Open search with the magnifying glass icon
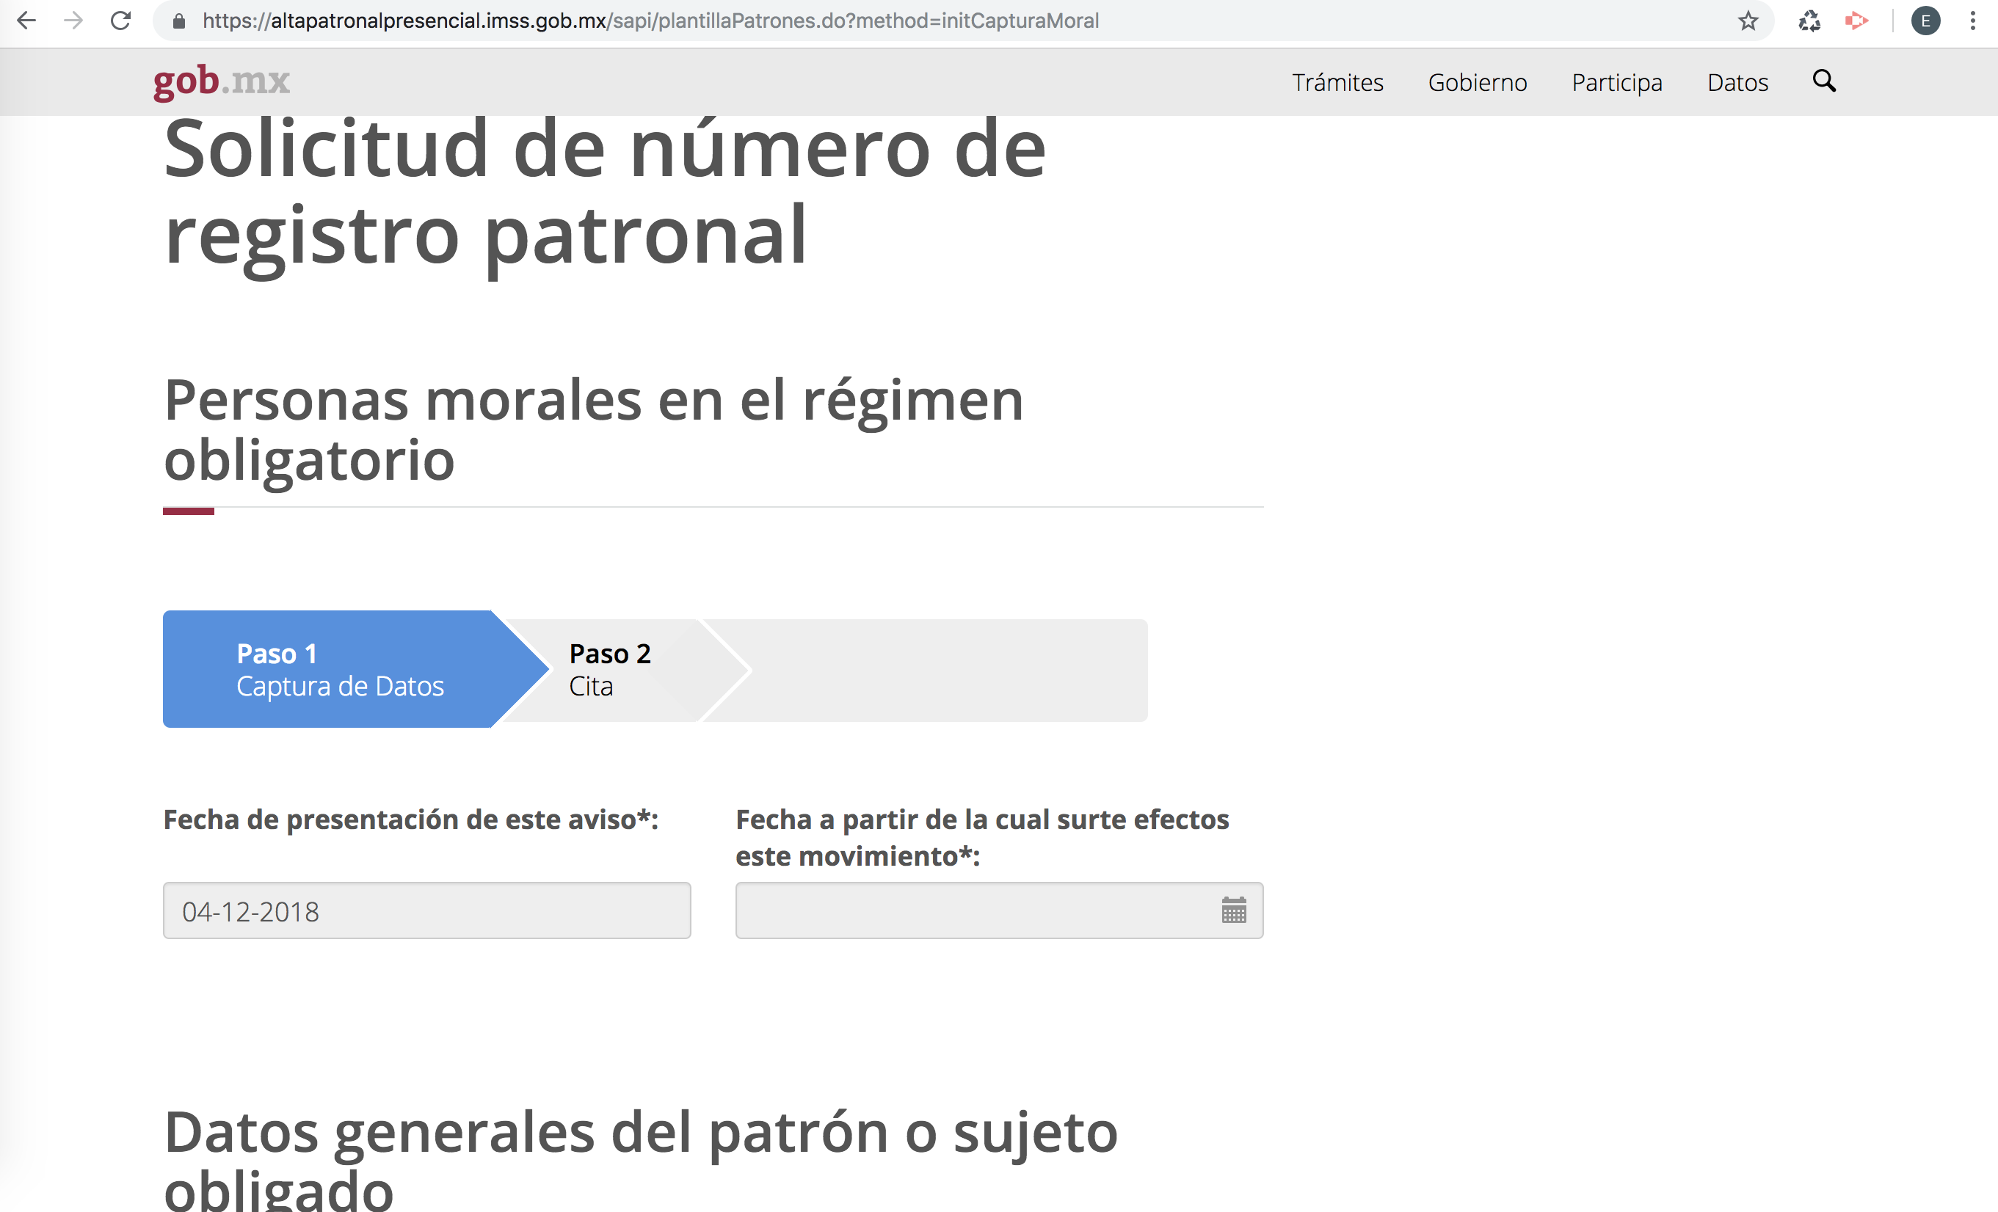Image resolution: width=1998 pixels, height=1212 pixels. coord(1825,81)
